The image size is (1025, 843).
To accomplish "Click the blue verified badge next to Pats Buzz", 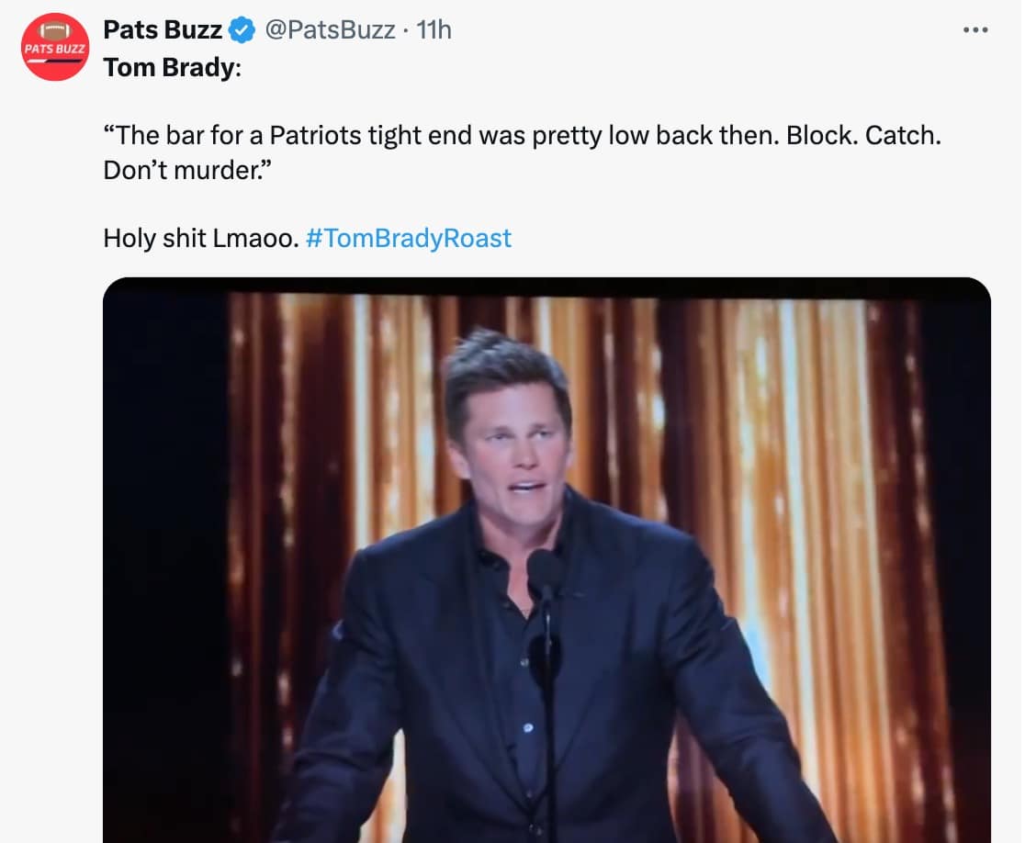I will tap(240, 29).
